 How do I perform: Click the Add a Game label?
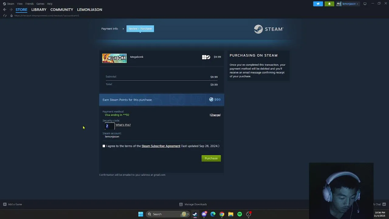(x=15, y=204)
